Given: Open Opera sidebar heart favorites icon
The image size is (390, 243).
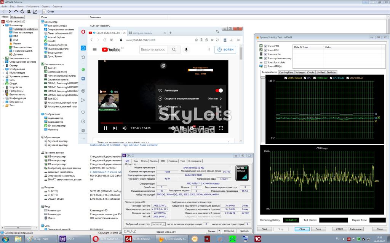Looking at the screenshot, I should [x=83, y=112].
